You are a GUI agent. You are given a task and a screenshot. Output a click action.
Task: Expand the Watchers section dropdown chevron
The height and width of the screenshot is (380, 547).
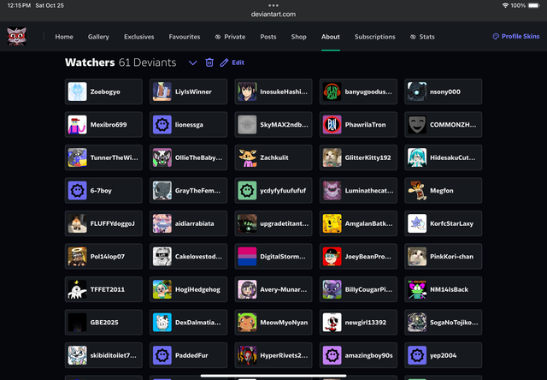[x=193, y=62]
